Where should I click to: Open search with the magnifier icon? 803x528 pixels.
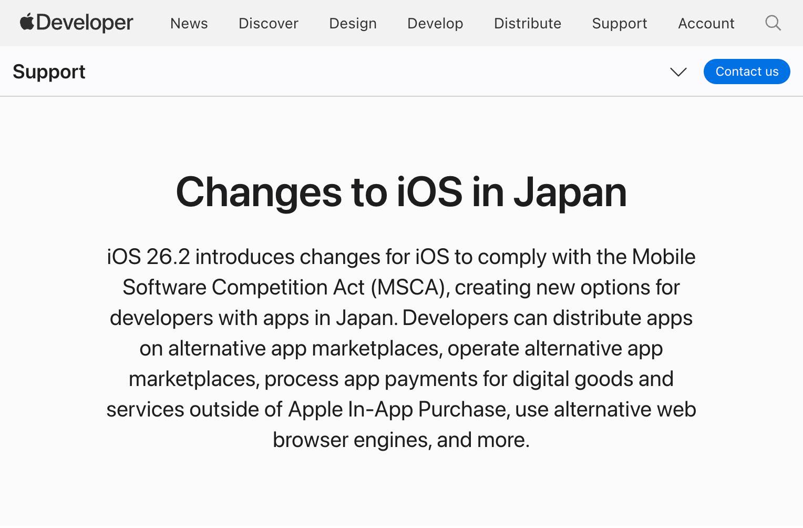[x=773, y=23]
